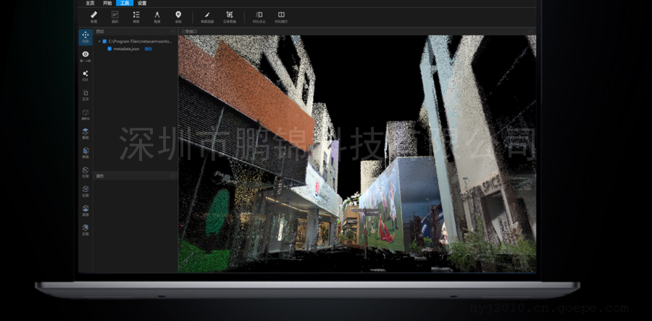Select the area (面积) measurement tool
Viewport: 652px width, 321px height.
(x=114, y=16)
